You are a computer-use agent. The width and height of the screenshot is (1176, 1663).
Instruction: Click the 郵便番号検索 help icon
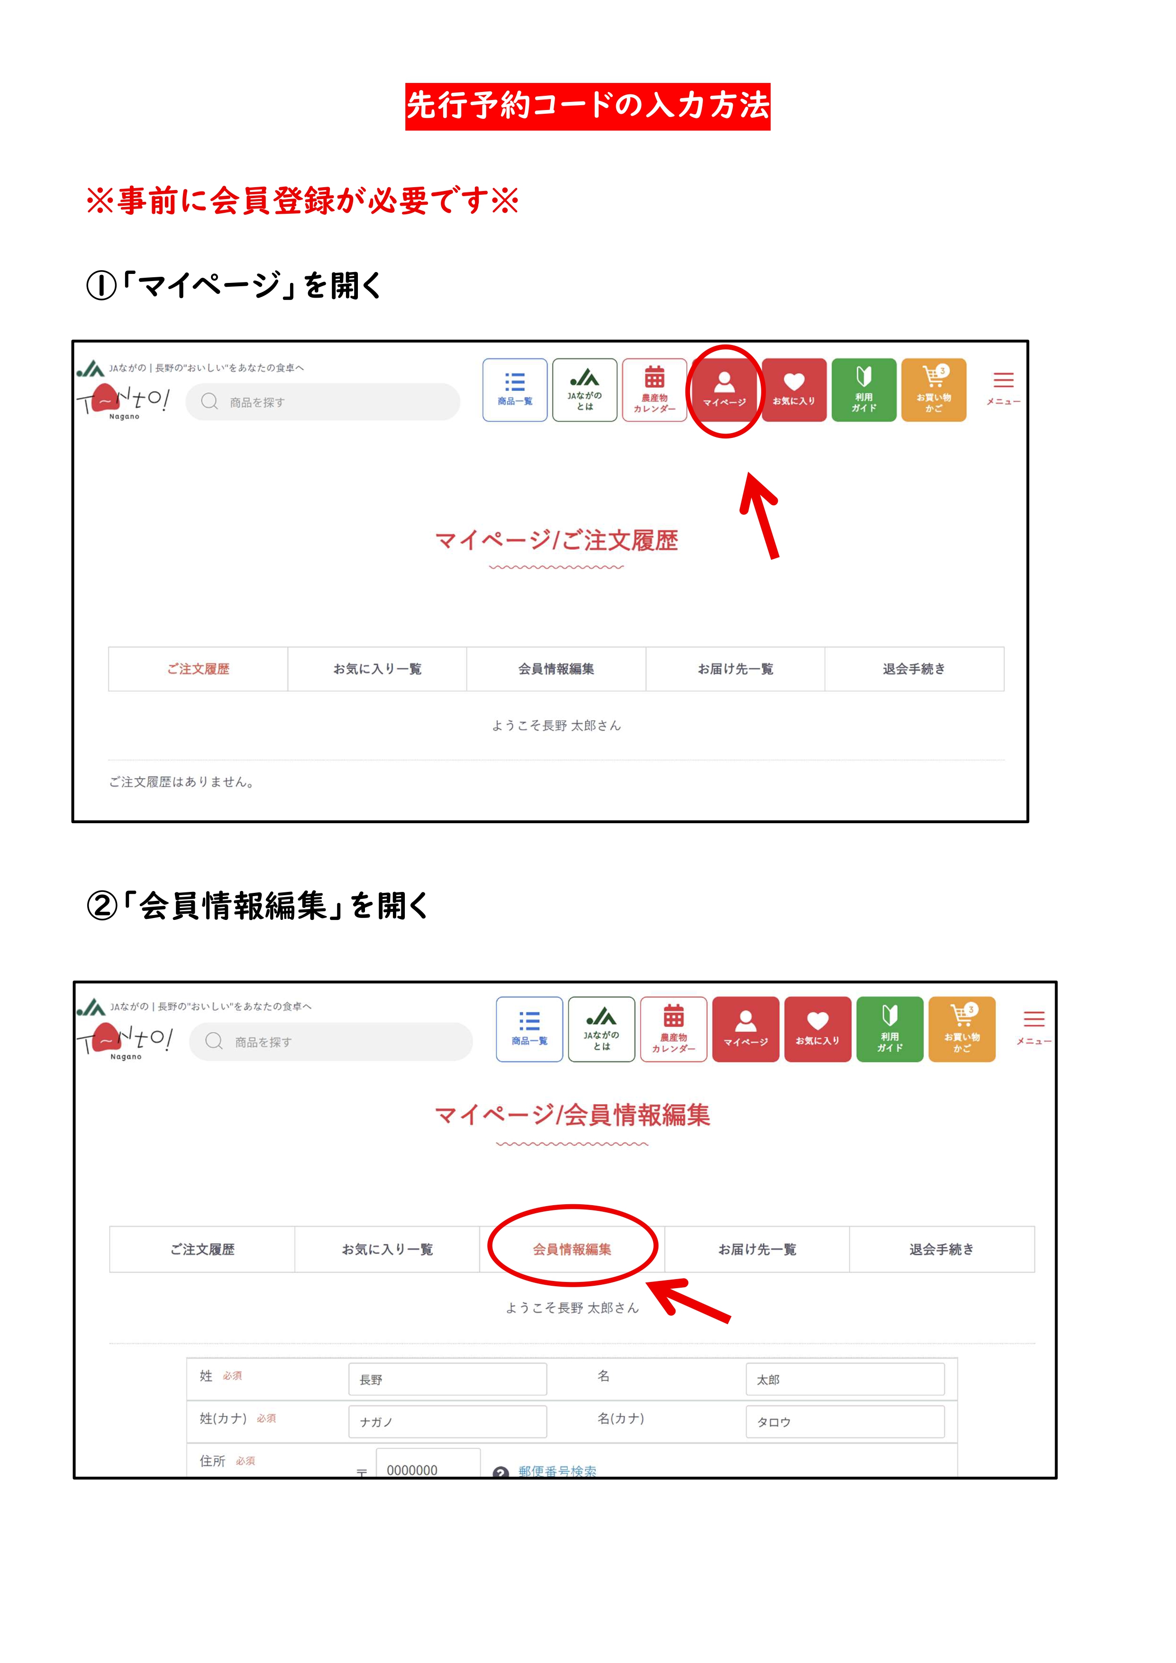500,1472
